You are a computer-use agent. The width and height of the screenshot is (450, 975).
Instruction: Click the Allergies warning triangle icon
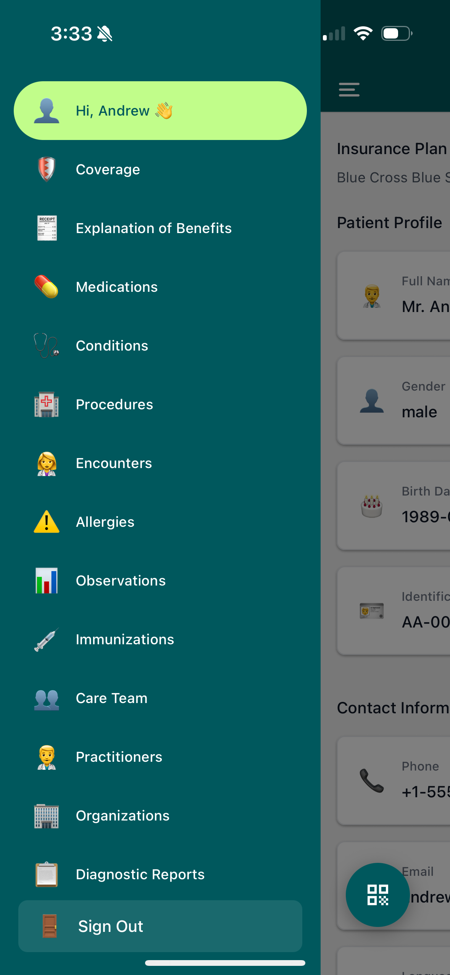(x=47, y=521)
